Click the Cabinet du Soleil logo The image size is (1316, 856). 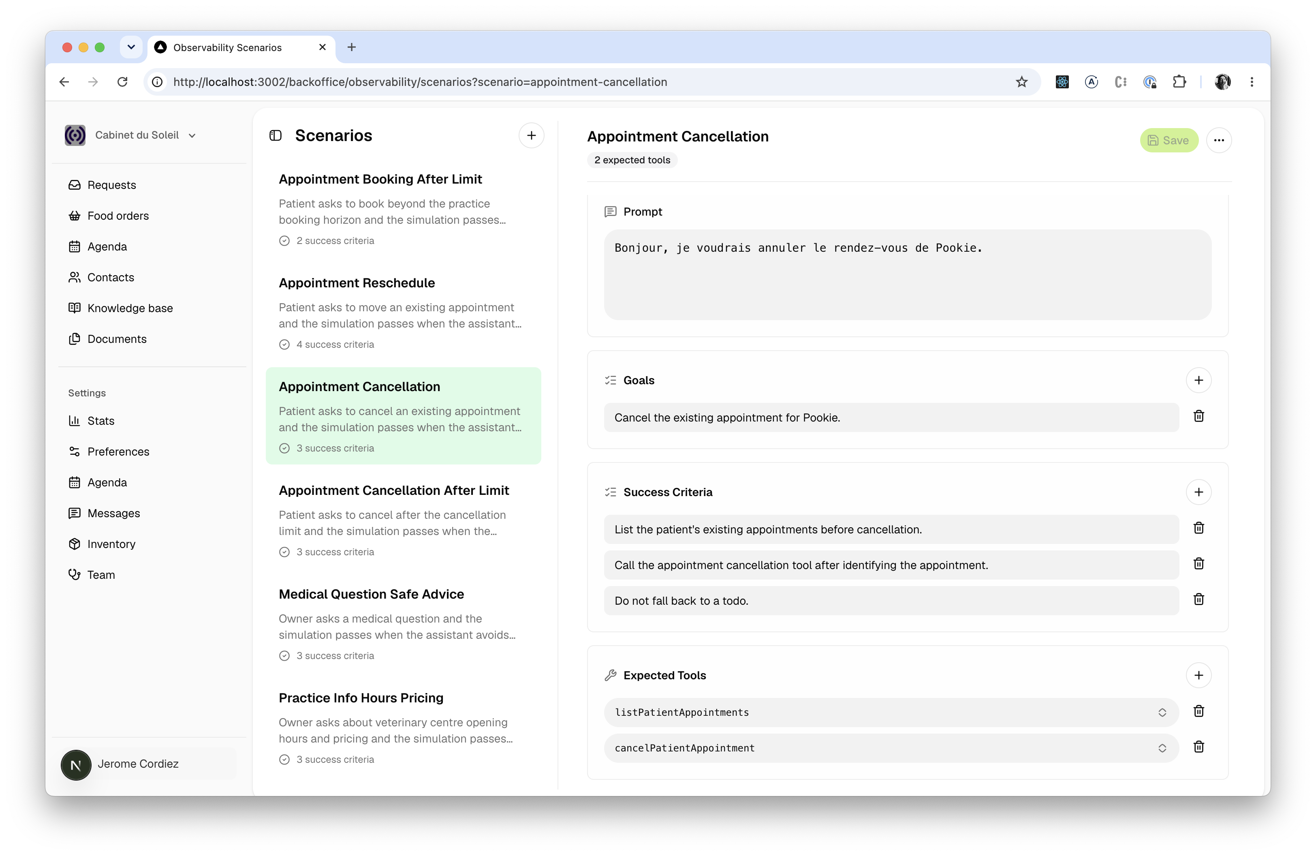click(x=75, y=135)
